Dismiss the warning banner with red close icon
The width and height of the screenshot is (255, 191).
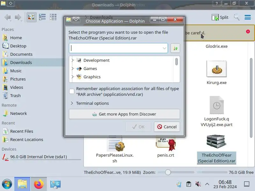(x=248, y=32)
